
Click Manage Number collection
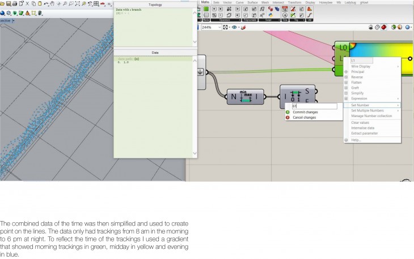[371, 116]
